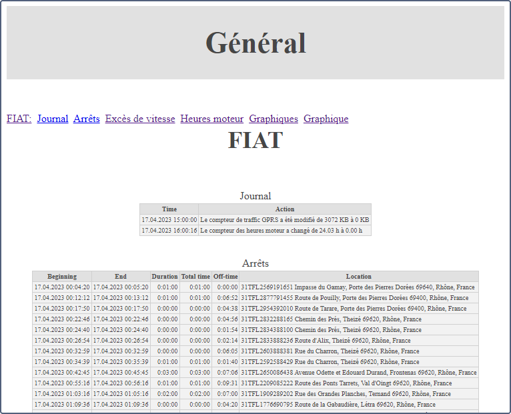Viewport: 511px width, 414px height.
Task: Click the large FIAT heading
Action: point(255,141)
